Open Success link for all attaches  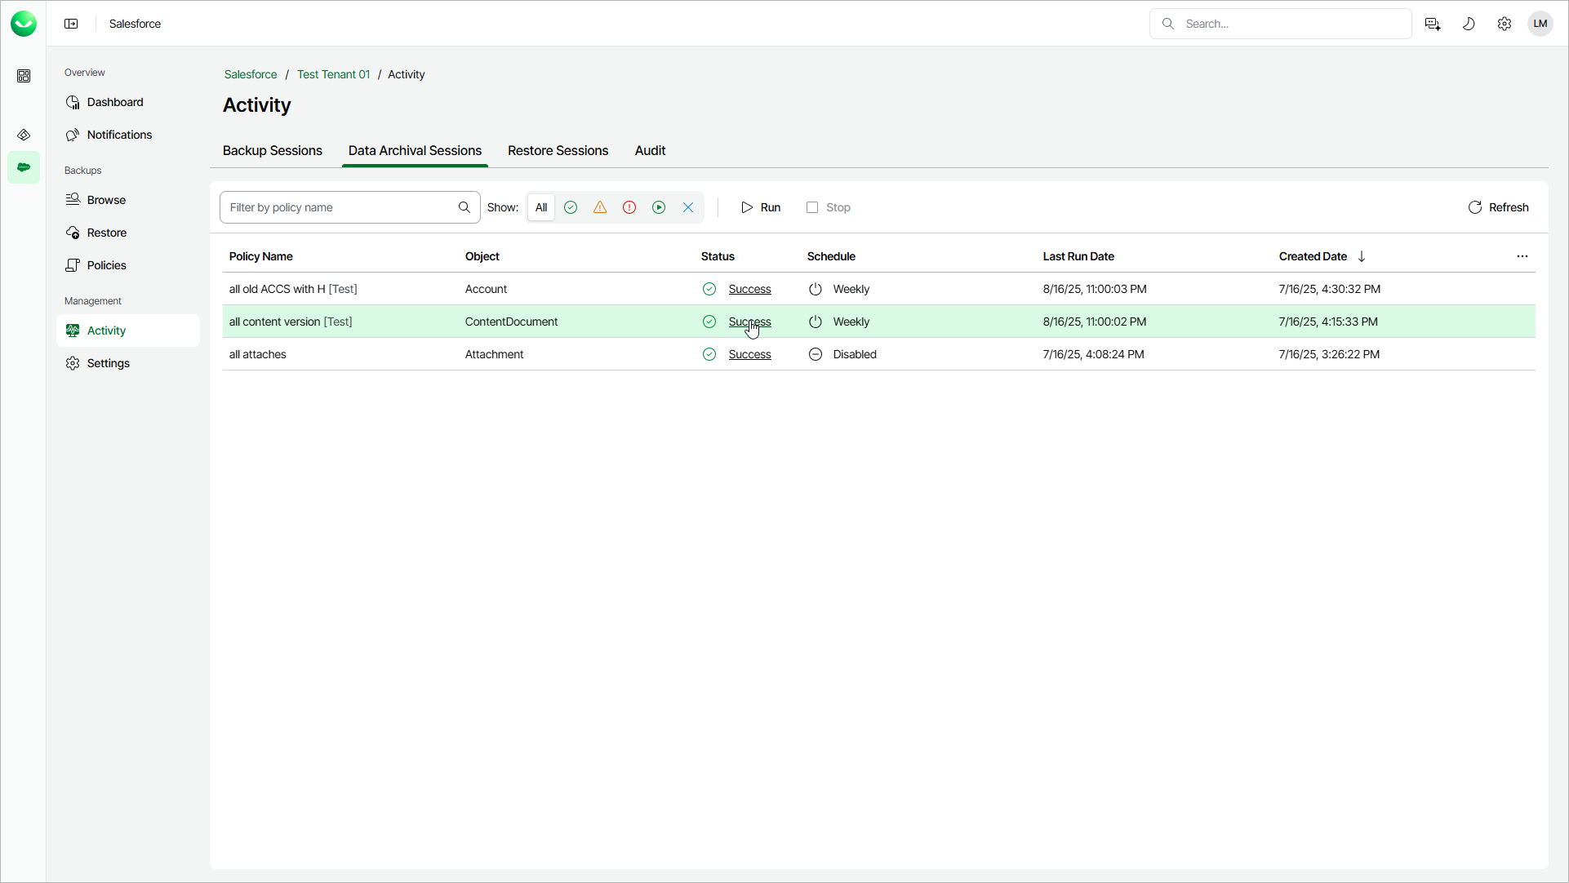(749, 354)
